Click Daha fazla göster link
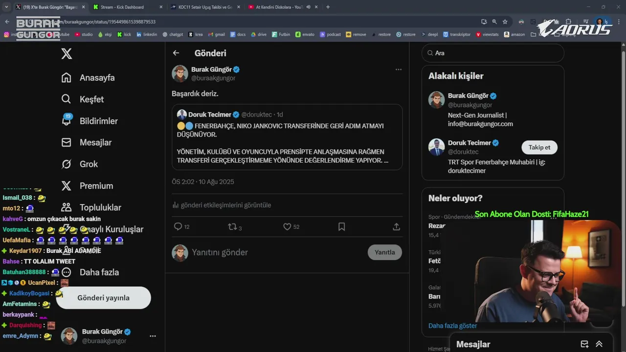This screenshot has width=626, height=352. pyautogui.click(x=452, y=326)
